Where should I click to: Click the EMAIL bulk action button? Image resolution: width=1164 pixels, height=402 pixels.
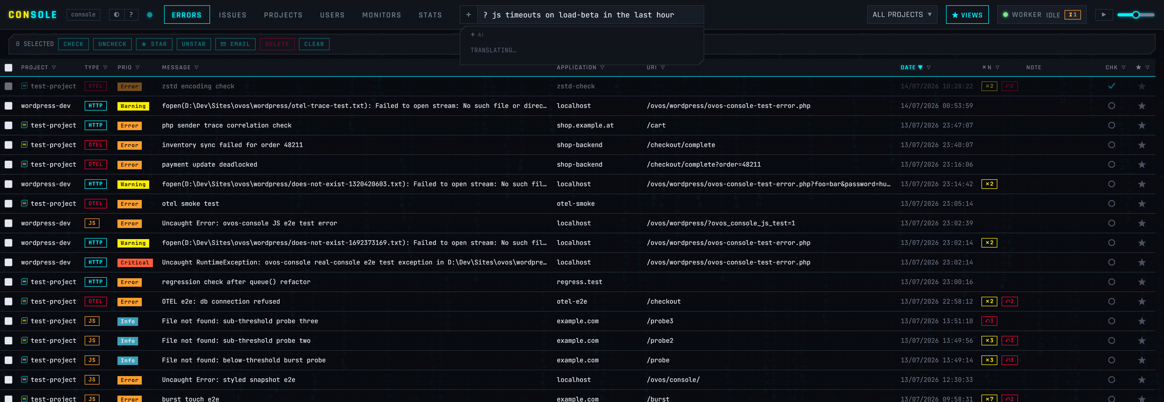tap(235, 44)
